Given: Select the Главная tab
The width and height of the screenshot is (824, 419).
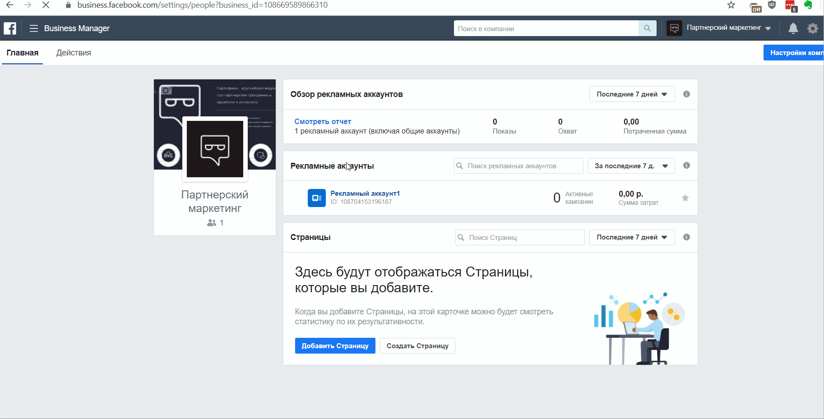Looking at the screenshot, I should 22,52.
